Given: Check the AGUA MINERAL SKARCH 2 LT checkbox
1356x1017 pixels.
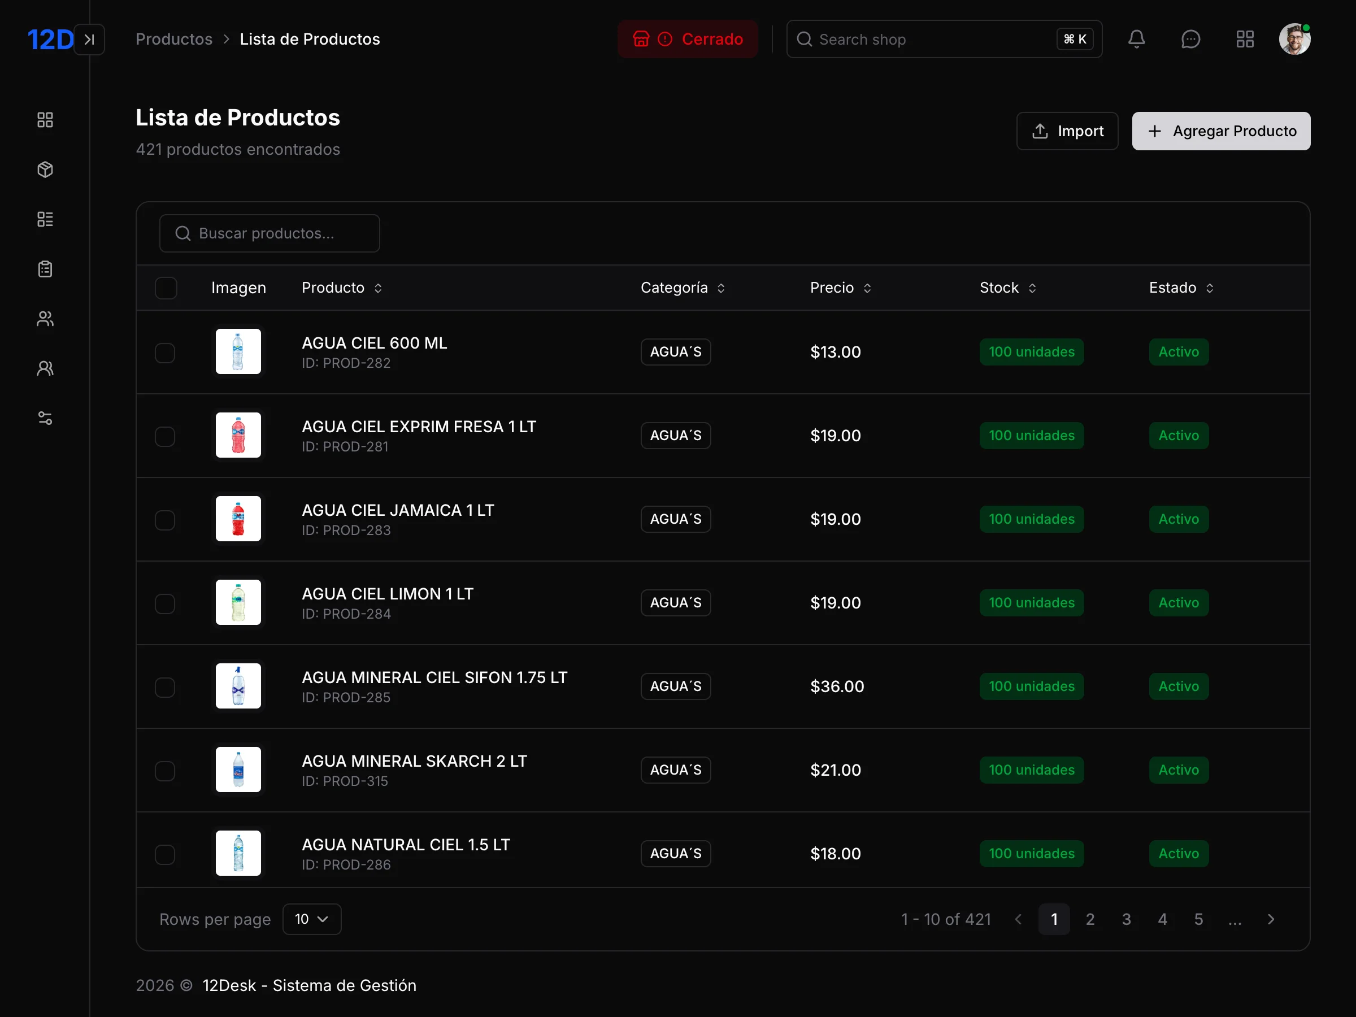Looking at the screenshot, I should [x=165, y=771].
